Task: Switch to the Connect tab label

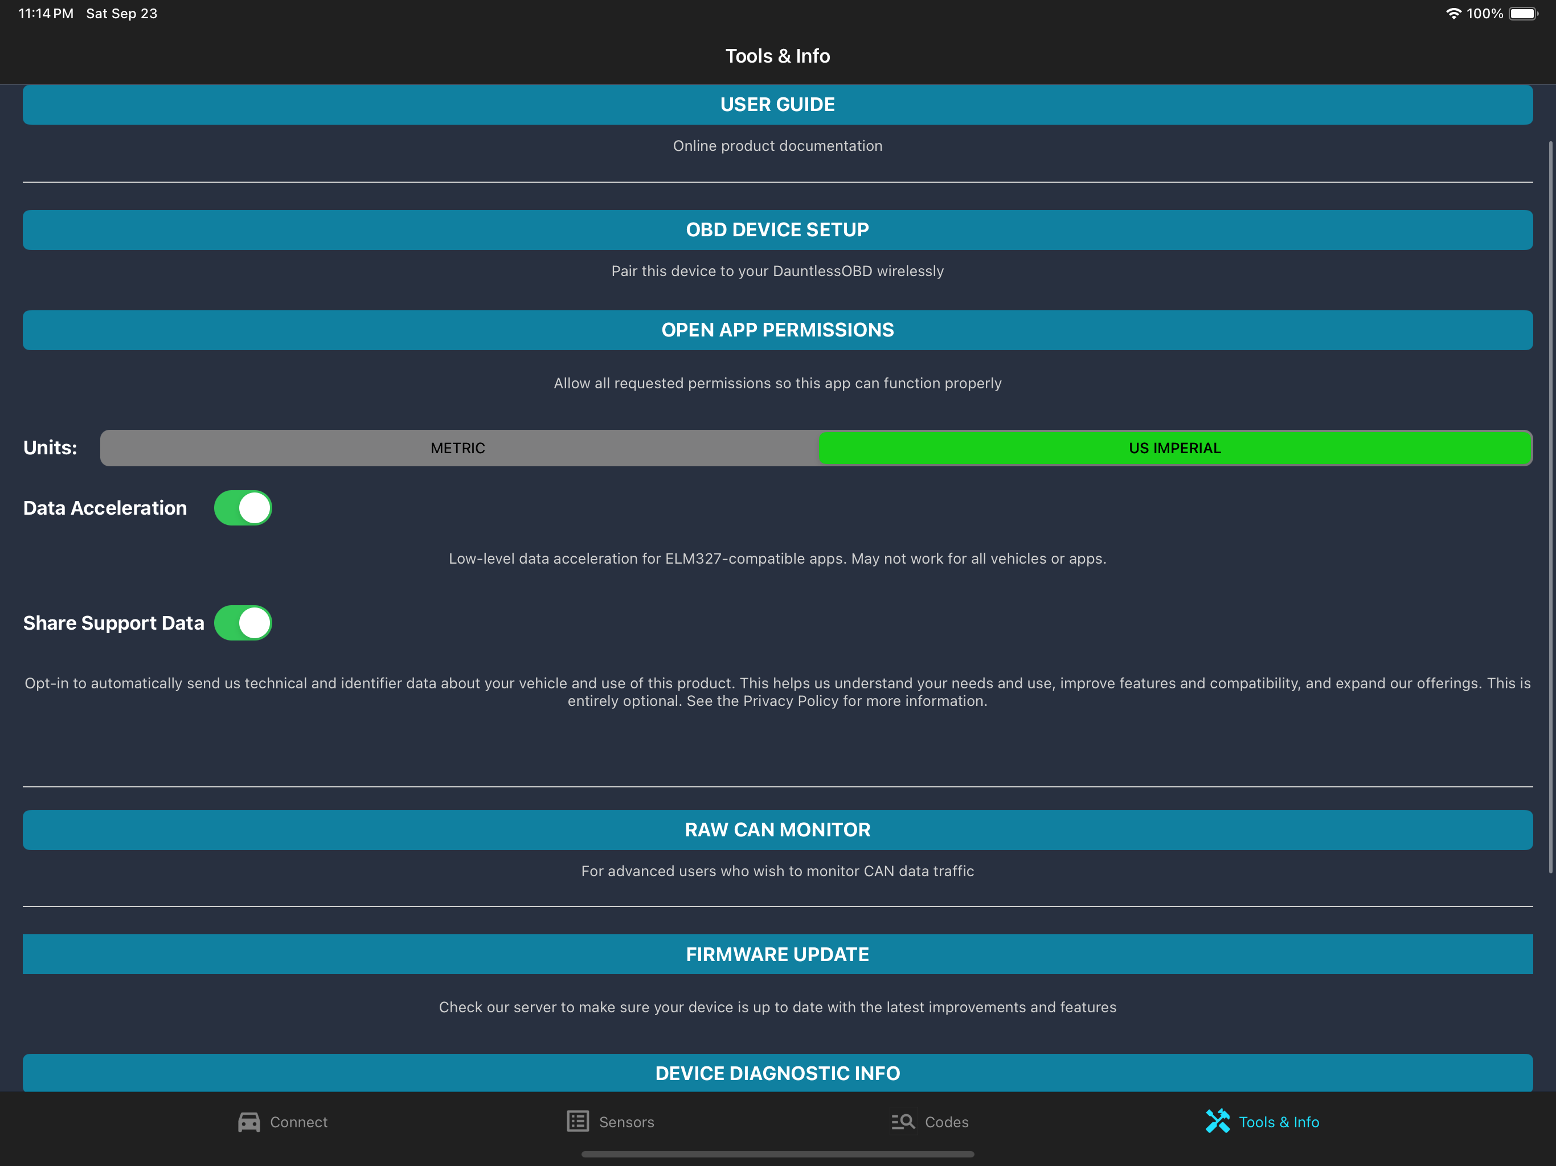Action: 299,1122
